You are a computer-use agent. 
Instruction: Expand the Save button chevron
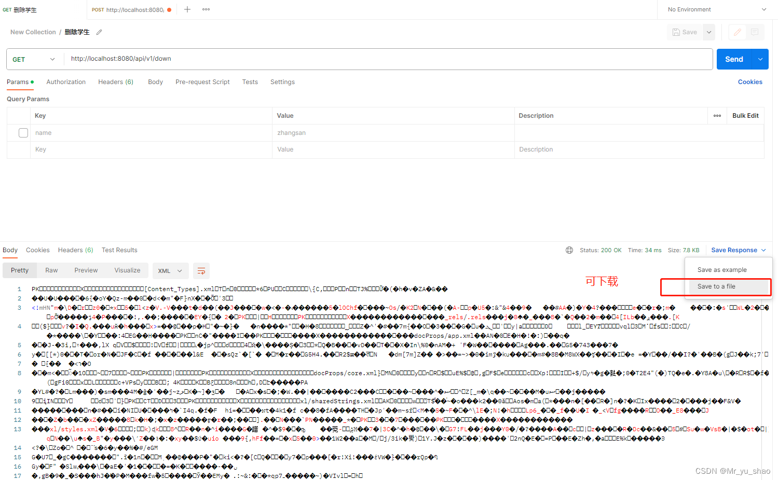pos(708,32)
